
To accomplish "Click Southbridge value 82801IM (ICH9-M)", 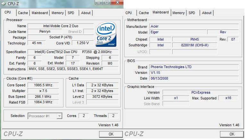I will click(x=195, y=45).
